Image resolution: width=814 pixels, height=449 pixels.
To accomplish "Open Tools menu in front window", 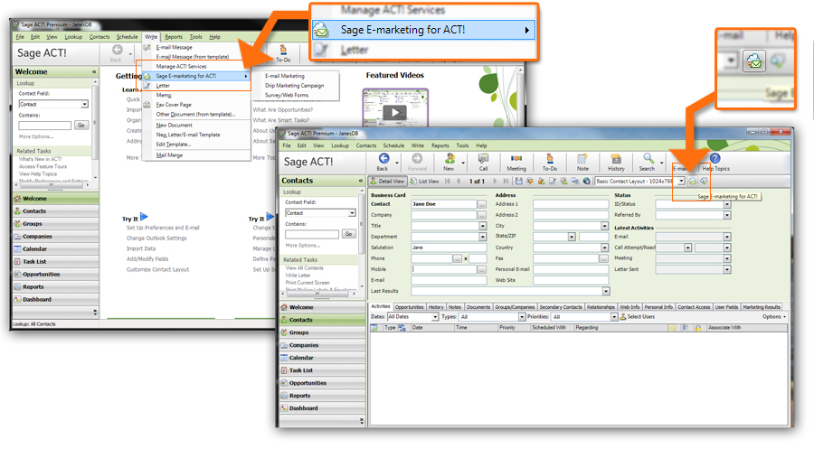I will tap(462, 145).
